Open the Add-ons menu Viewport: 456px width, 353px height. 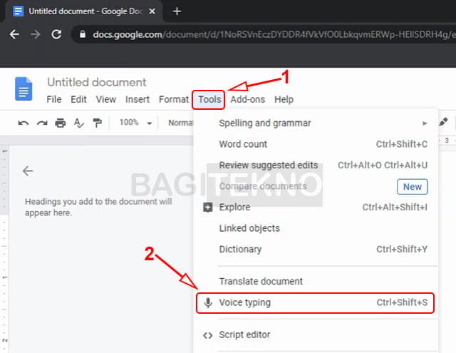tap(247, 100)
